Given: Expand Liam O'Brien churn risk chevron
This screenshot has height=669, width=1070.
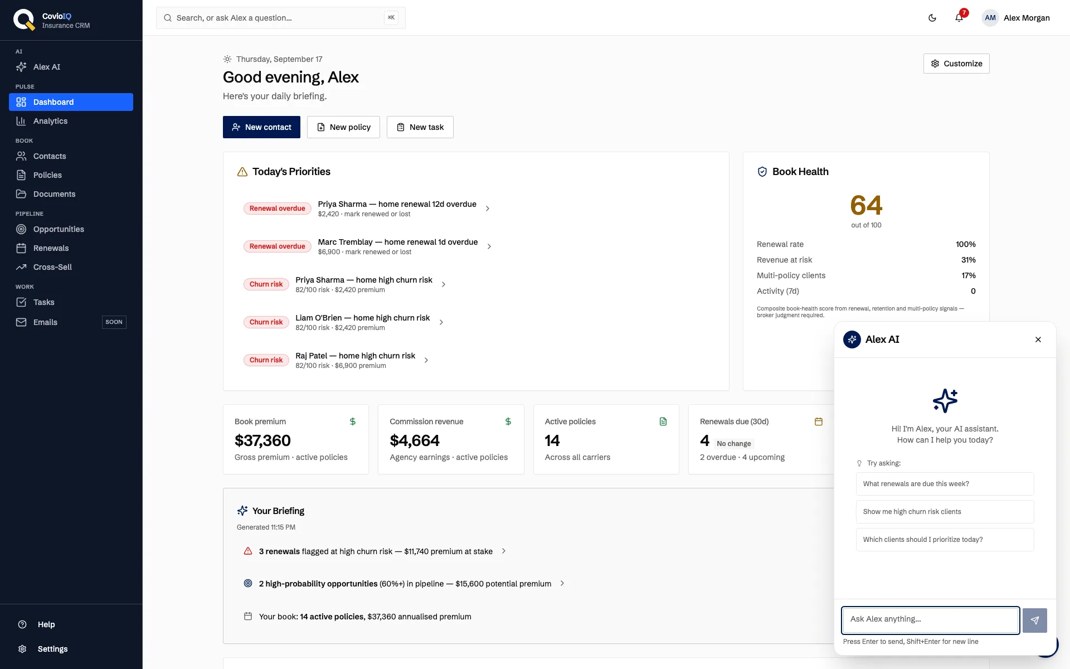Looking at the screenshot, I should pyautogui.click(x=441, y=322).
